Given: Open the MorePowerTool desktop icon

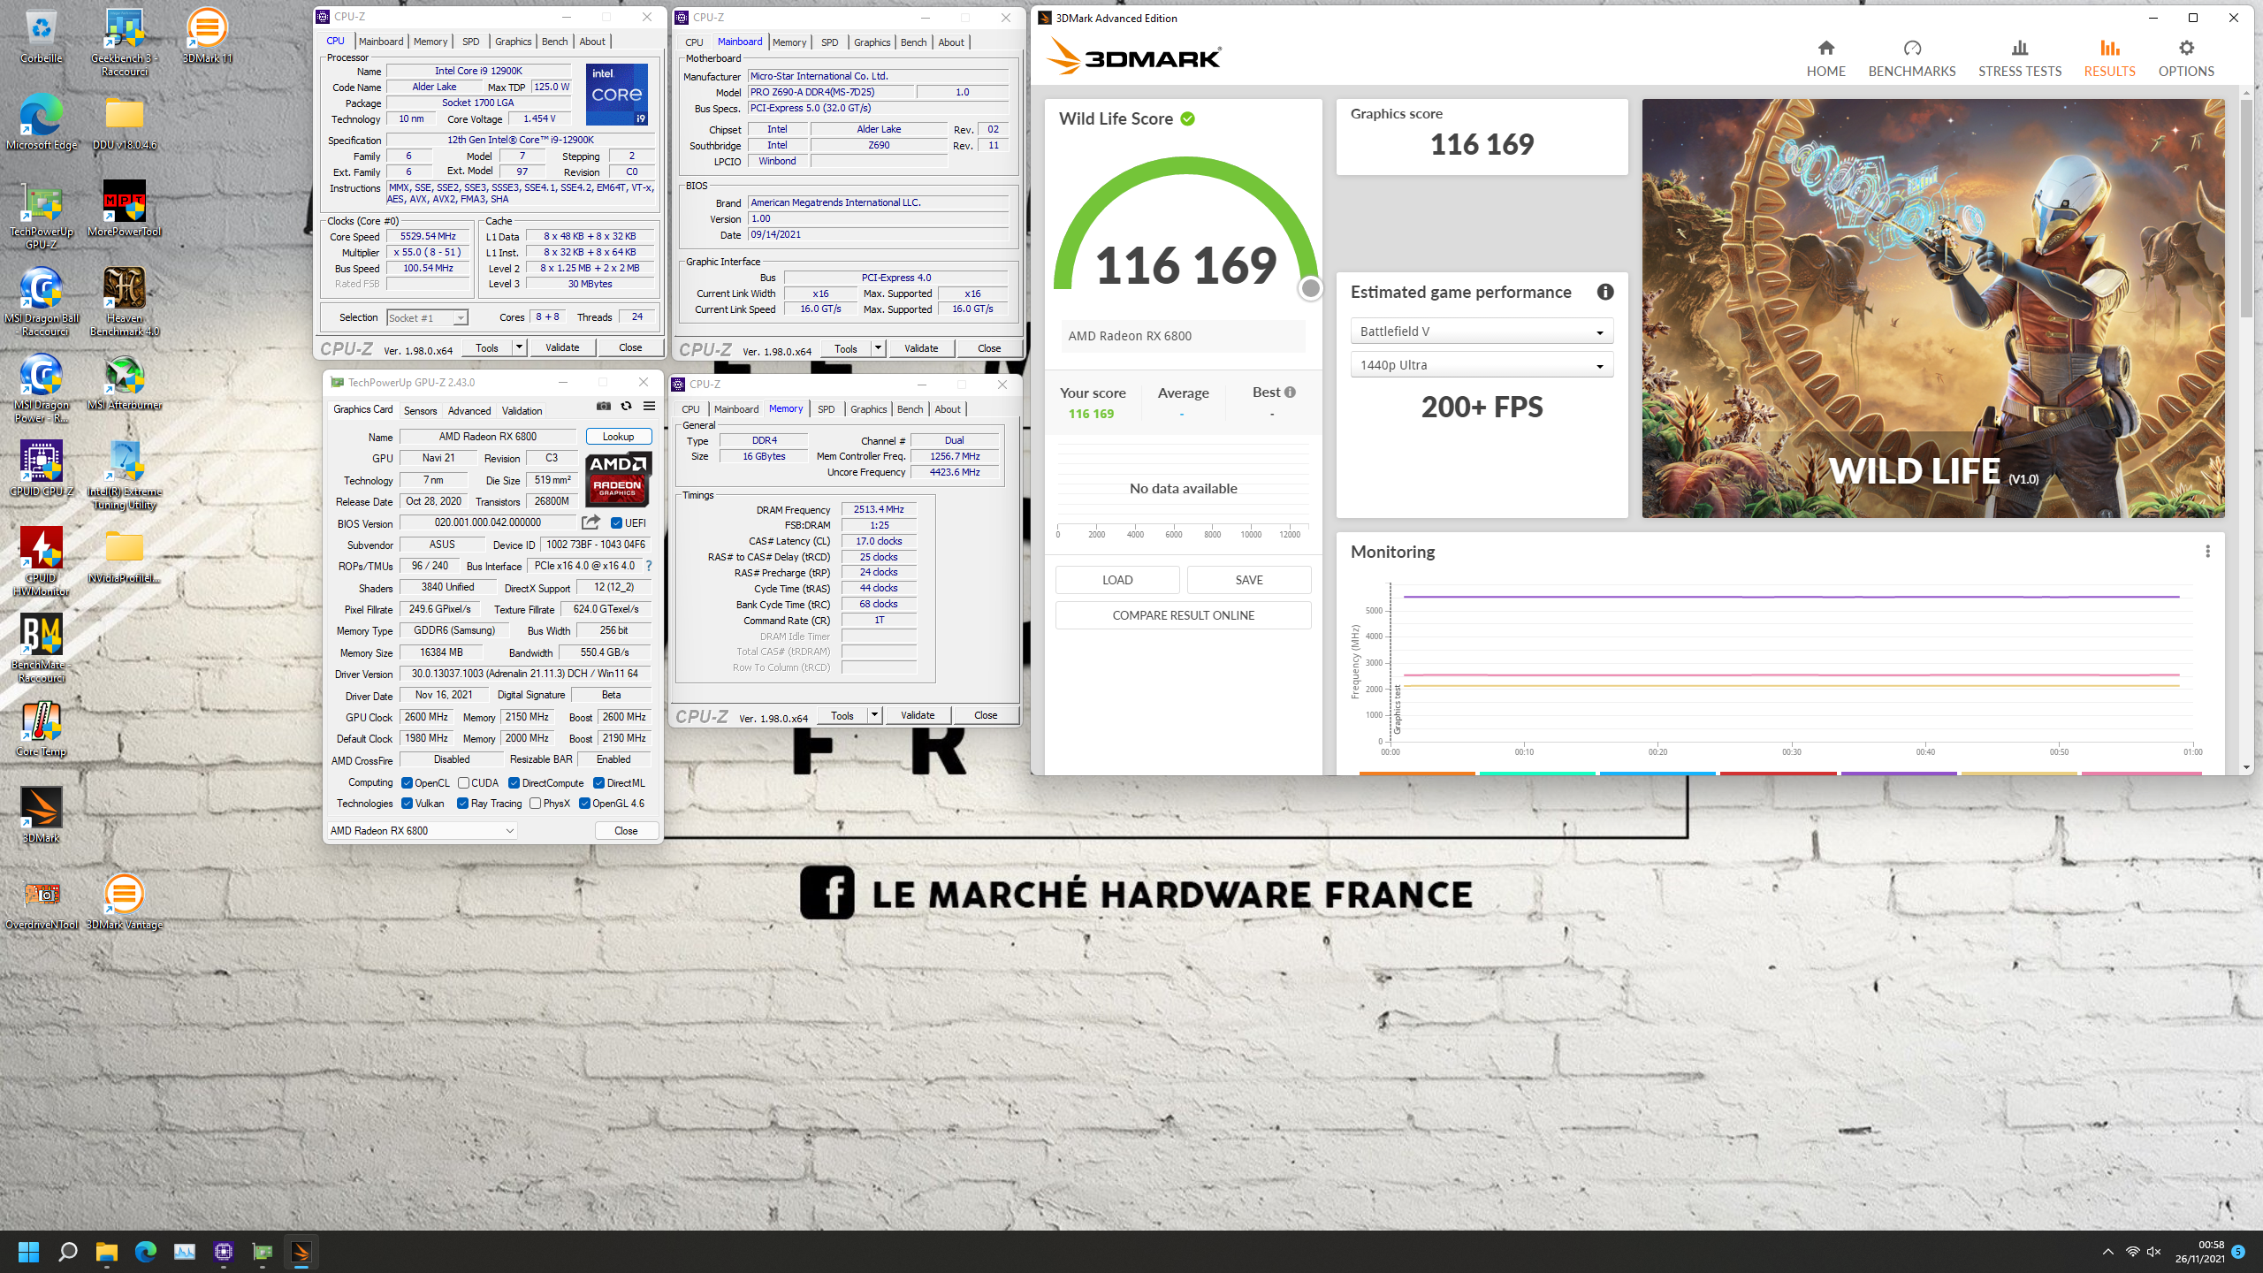Looking at the screenshot, I should 124,210.
